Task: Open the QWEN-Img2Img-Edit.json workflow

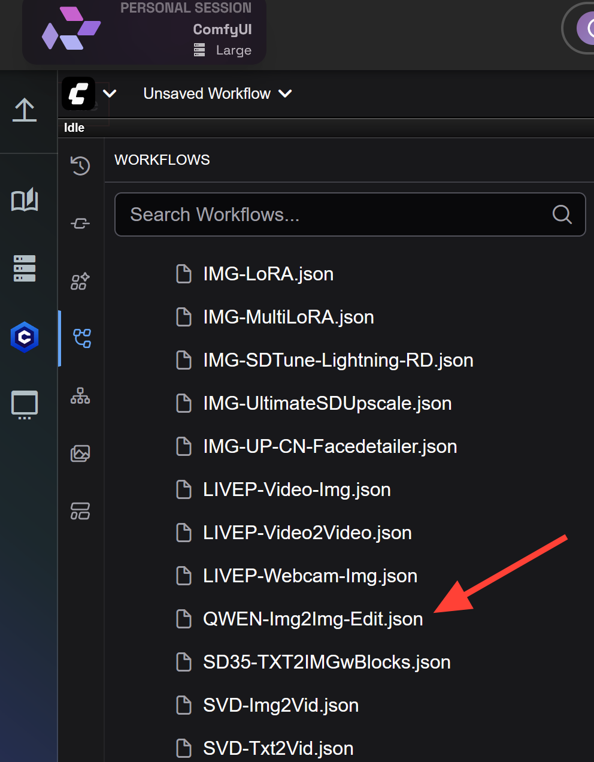Action: coord(313,619)
